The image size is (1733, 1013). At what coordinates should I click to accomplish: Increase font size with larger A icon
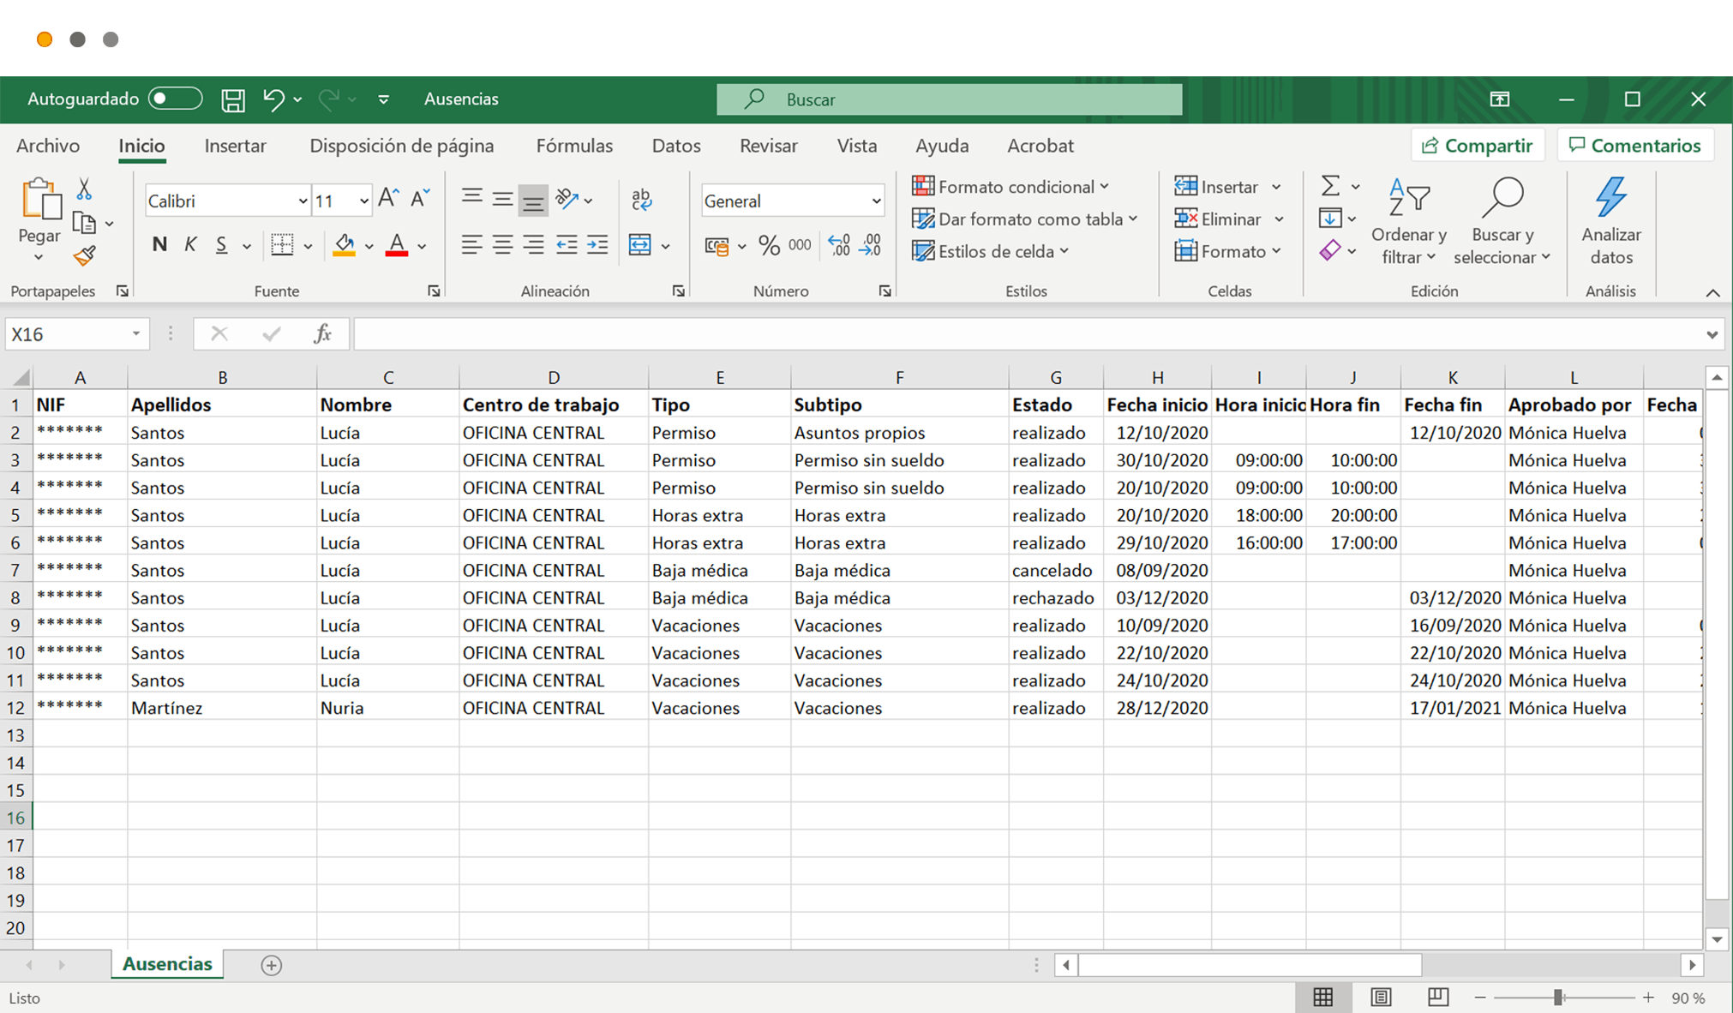pyautogui.click(x=388, y=199)
